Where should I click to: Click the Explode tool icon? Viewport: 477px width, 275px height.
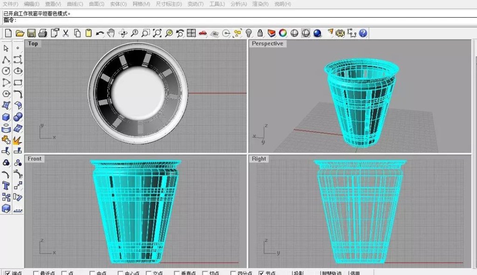pos(18,140)
